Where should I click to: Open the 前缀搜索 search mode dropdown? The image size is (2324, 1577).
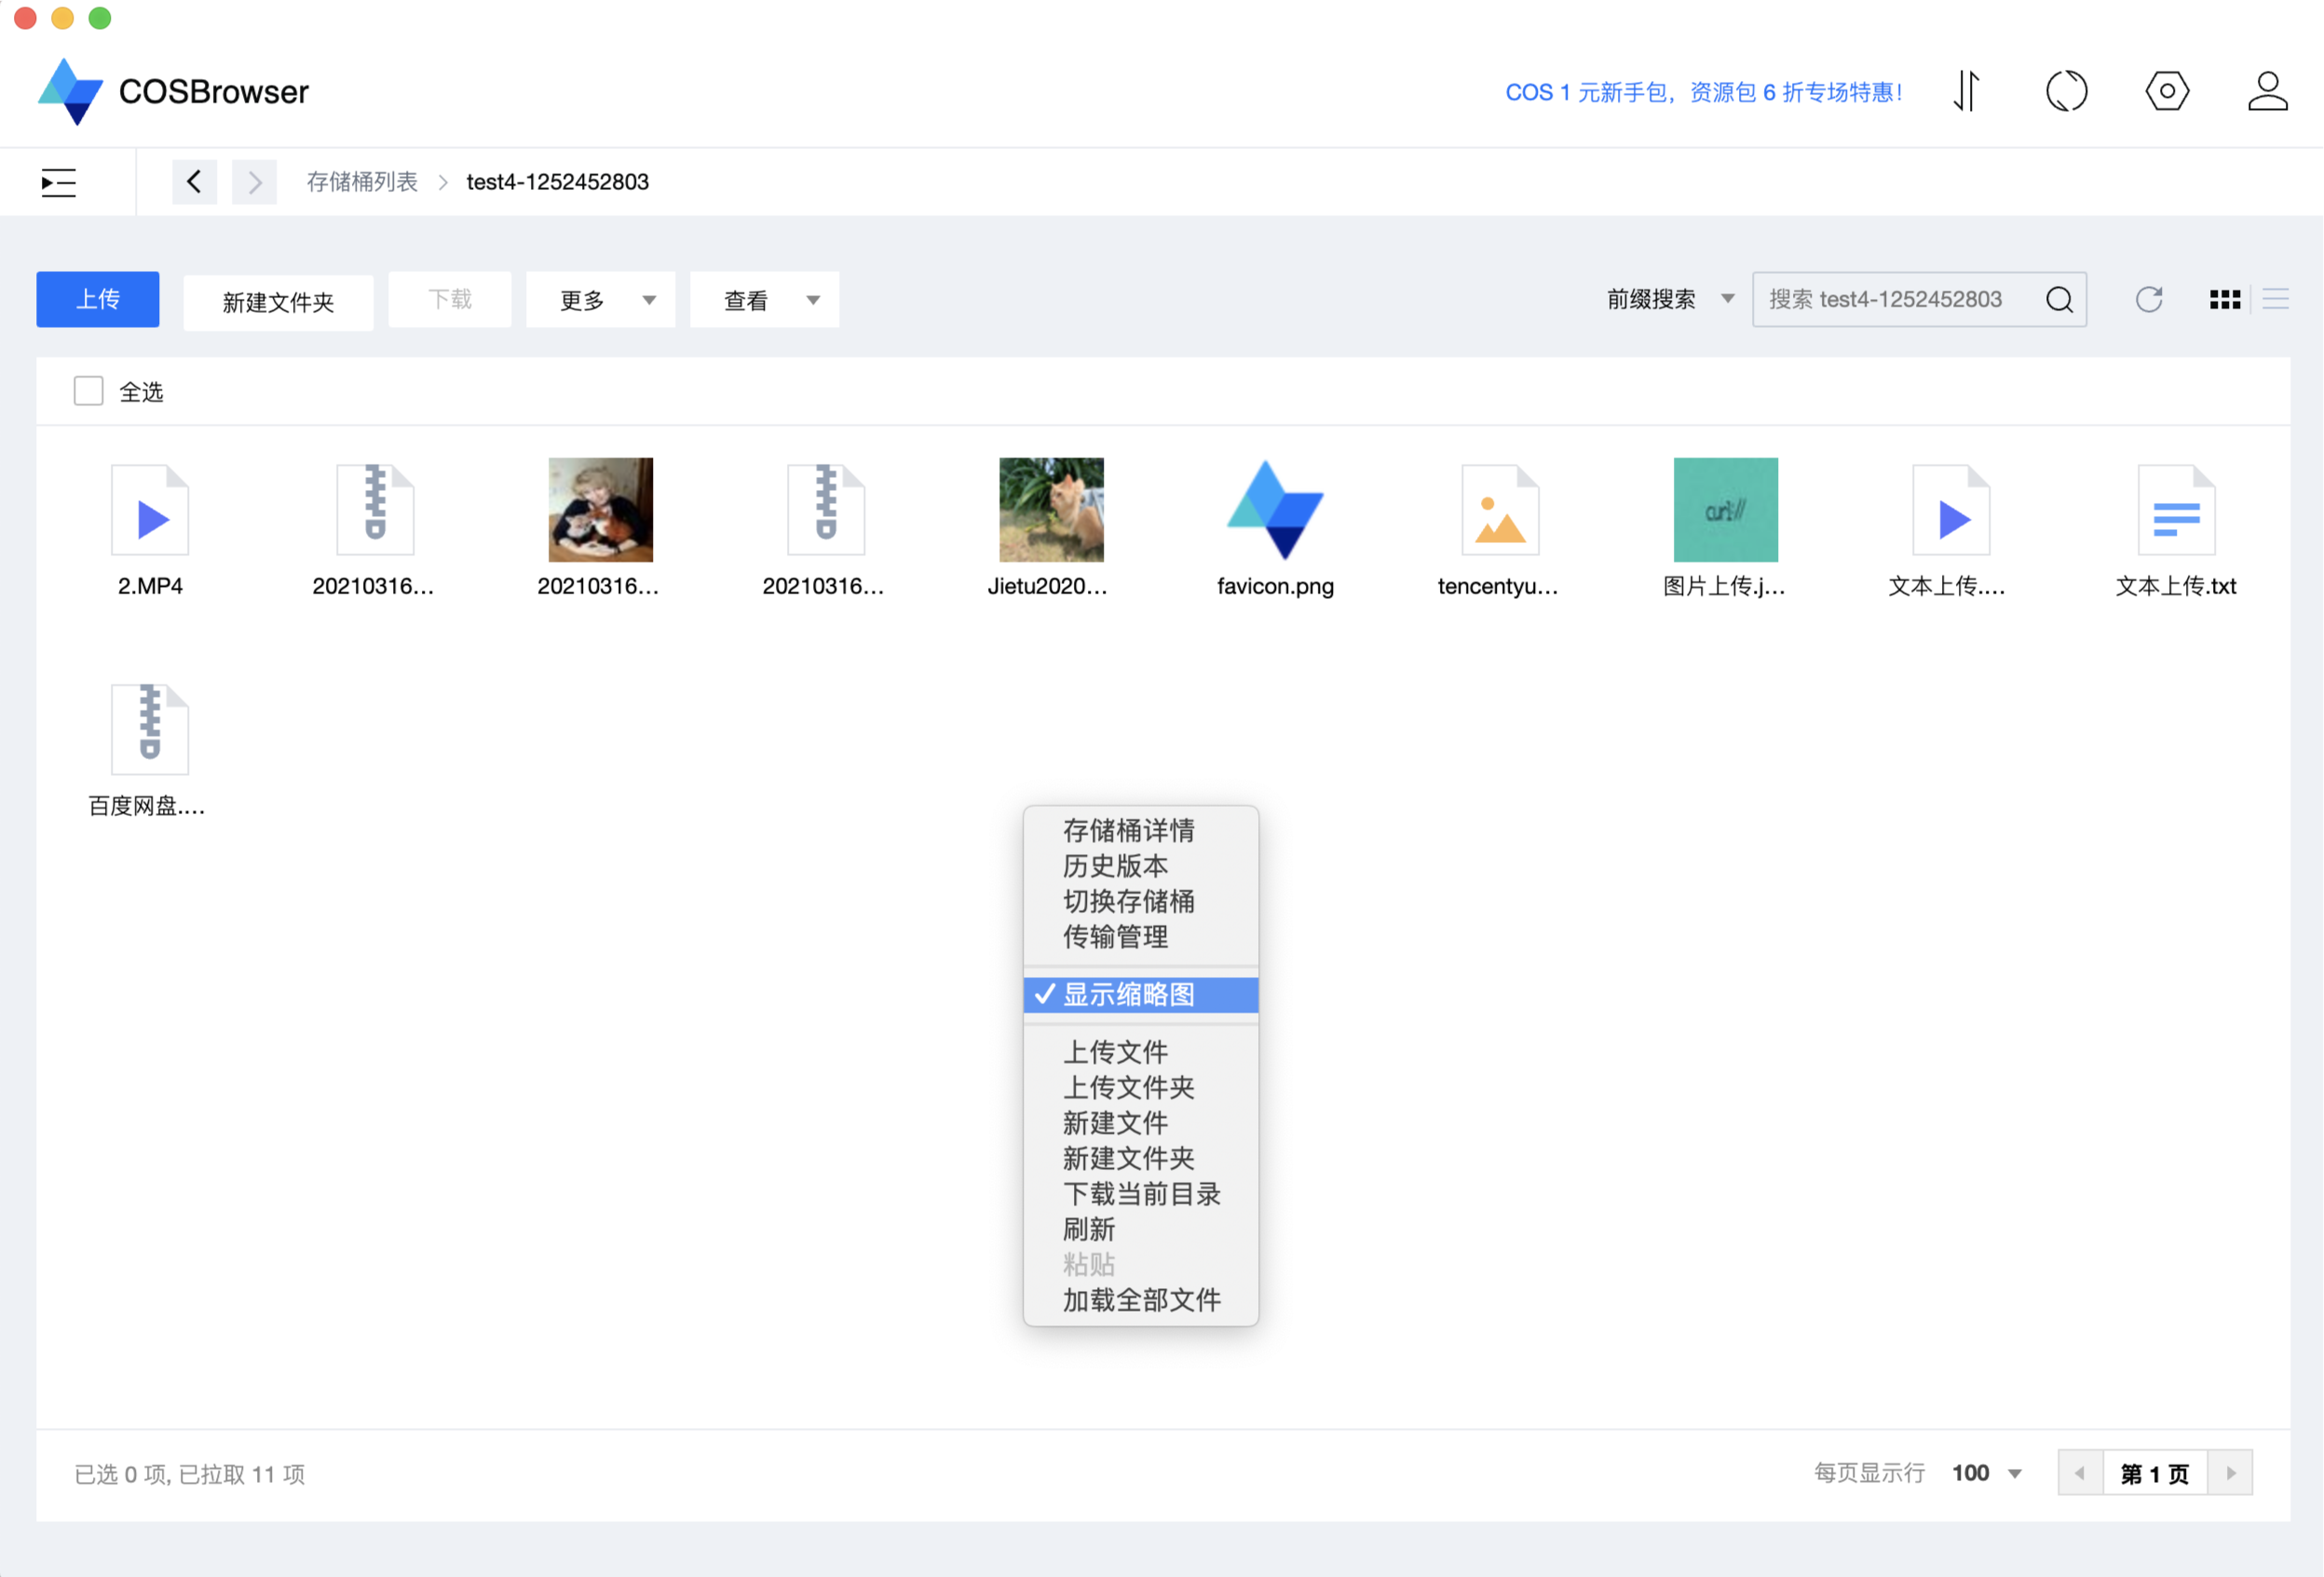coord(1668,299)
